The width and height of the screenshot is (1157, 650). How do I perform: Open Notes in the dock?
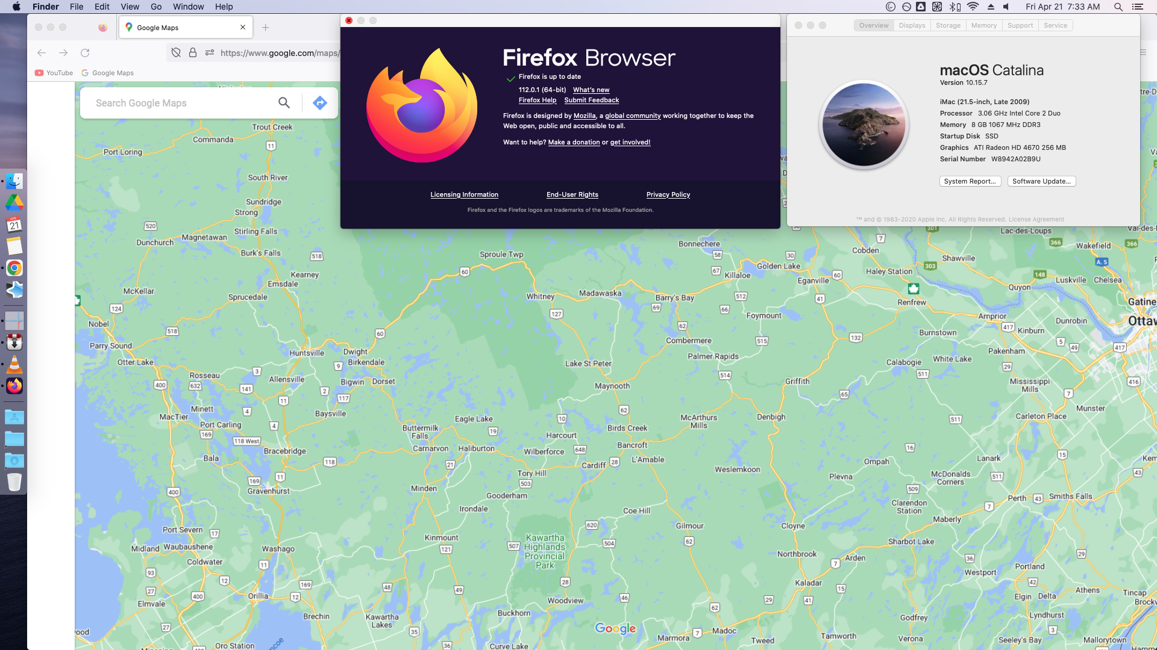point(14,246)
